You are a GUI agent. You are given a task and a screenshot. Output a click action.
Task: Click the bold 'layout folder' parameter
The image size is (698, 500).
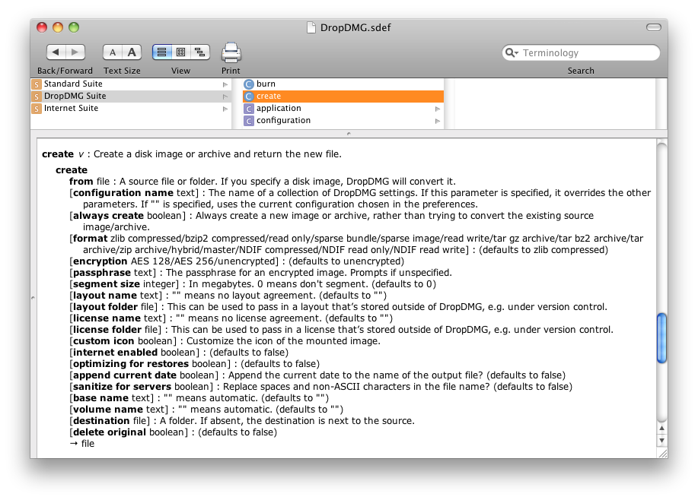coord(106,307)
